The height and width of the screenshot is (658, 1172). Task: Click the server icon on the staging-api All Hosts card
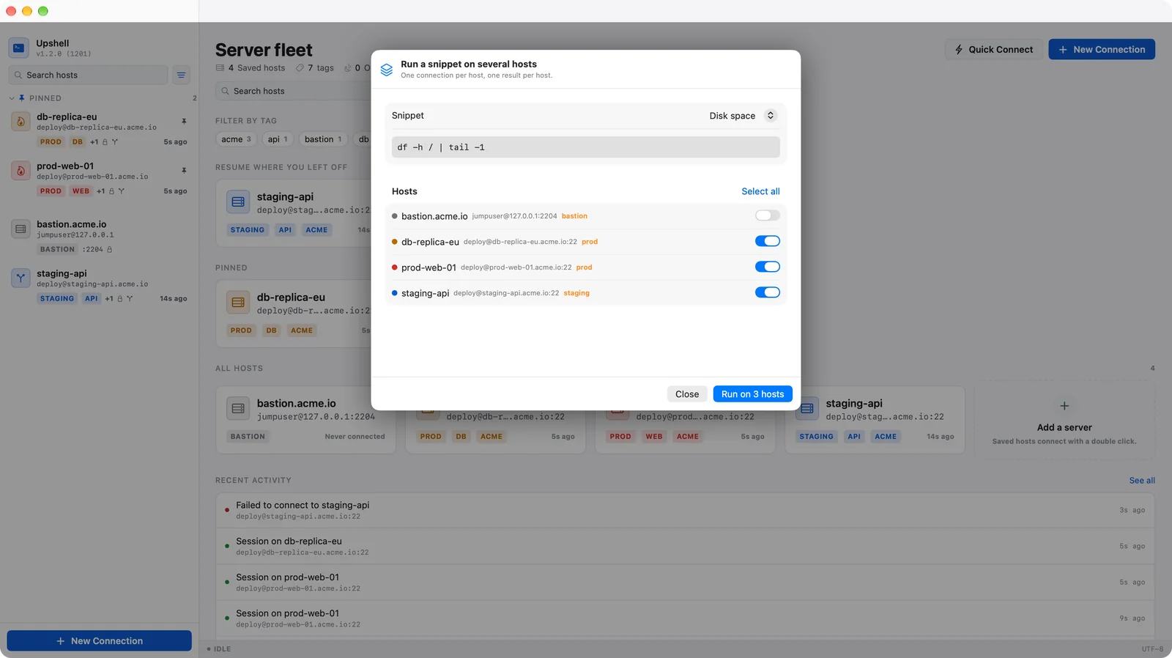pos(807,408)
